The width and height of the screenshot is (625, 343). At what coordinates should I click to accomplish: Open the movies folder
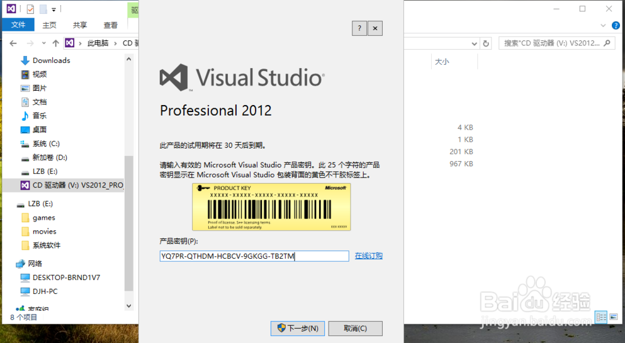point(44,232)
